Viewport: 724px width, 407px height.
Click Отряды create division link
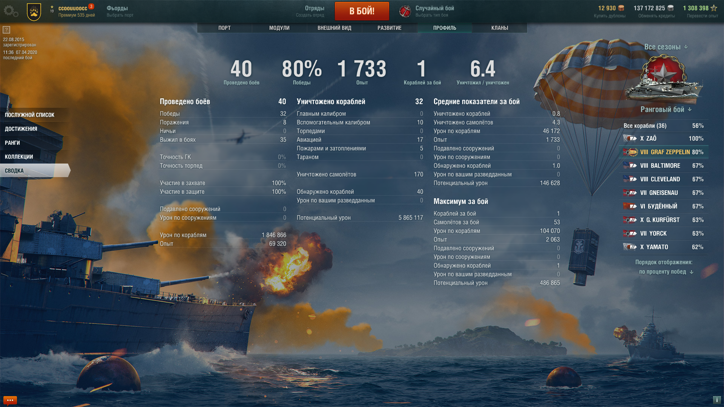coord(310,11)
